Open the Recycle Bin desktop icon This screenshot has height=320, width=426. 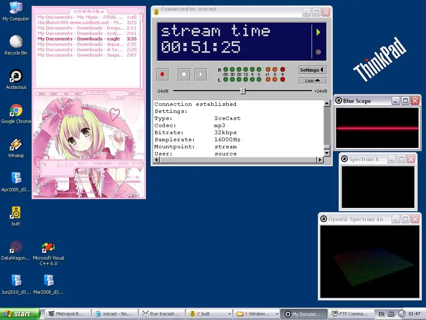click(x=16, y=45)
